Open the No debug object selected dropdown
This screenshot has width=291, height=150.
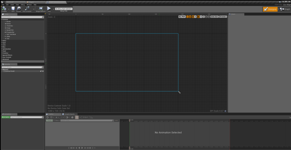64,9
